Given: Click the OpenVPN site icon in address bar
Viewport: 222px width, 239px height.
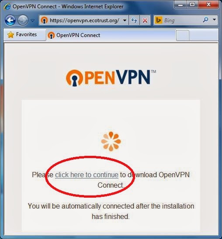Looking at the screenshot, I should 45,20.
